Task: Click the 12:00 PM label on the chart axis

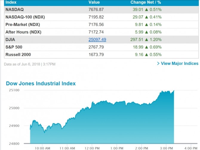Action: tap(92, 148)
